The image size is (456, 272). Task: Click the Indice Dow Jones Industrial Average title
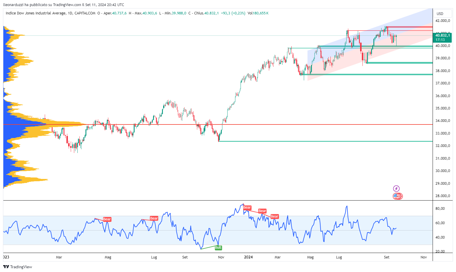36,13
